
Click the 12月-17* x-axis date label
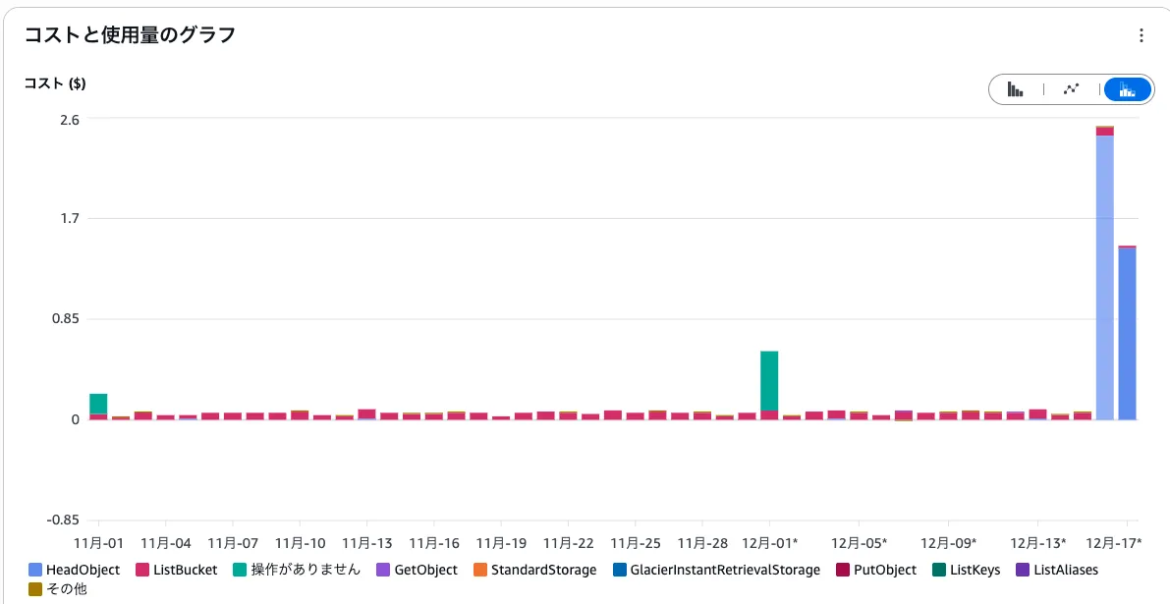point(1118,542)
